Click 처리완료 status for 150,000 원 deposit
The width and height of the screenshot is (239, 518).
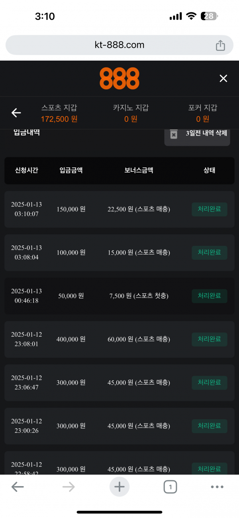pyautogui.click(x=210, y=209)
